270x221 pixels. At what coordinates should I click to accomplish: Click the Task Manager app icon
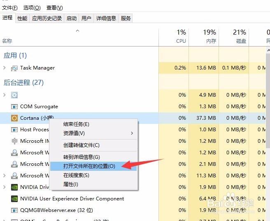tap(14, 68)
